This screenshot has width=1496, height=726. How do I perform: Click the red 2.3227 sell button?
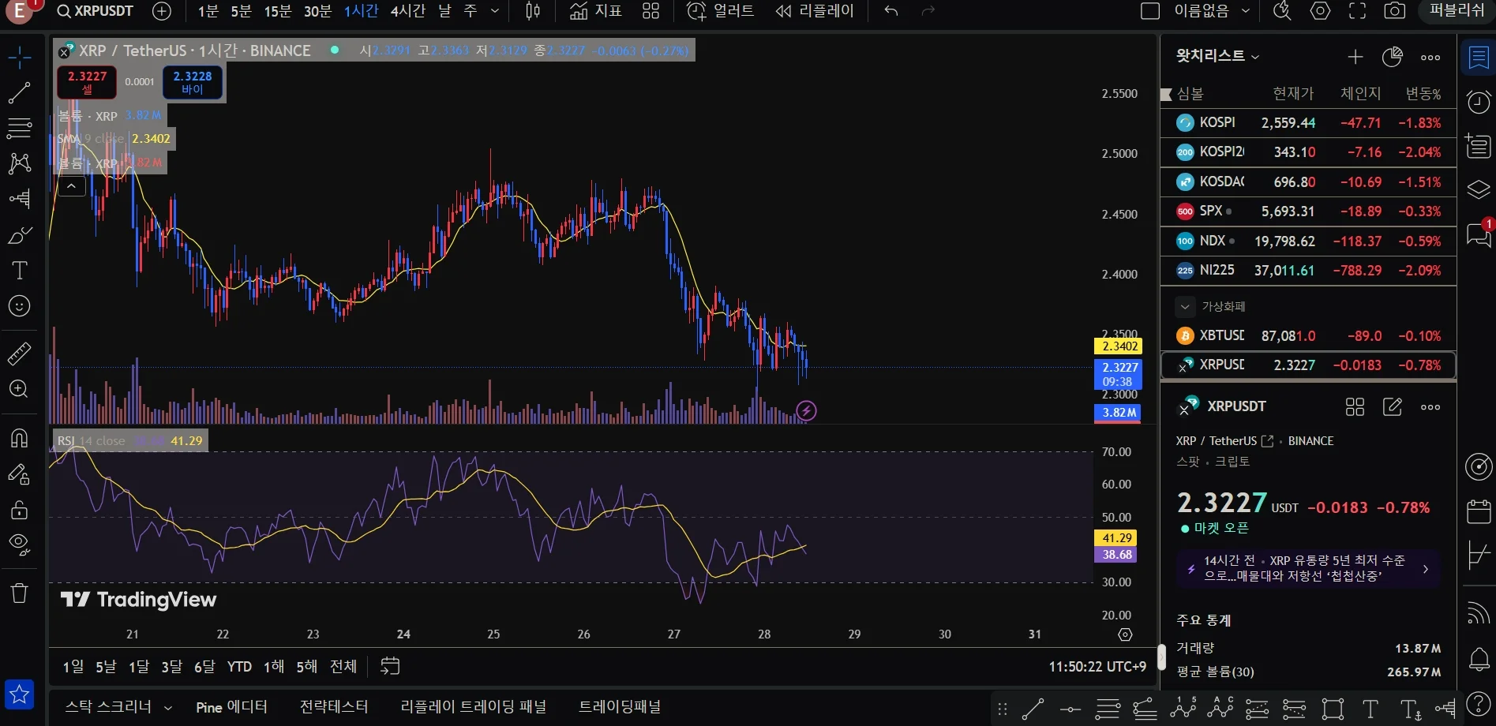point(87,82)
